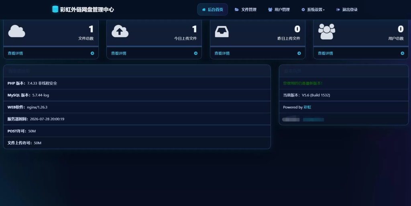The width and height of the screenshot is (411, 206).
Task: Click the users icon beside 用户管理
Action: (270, 10)
